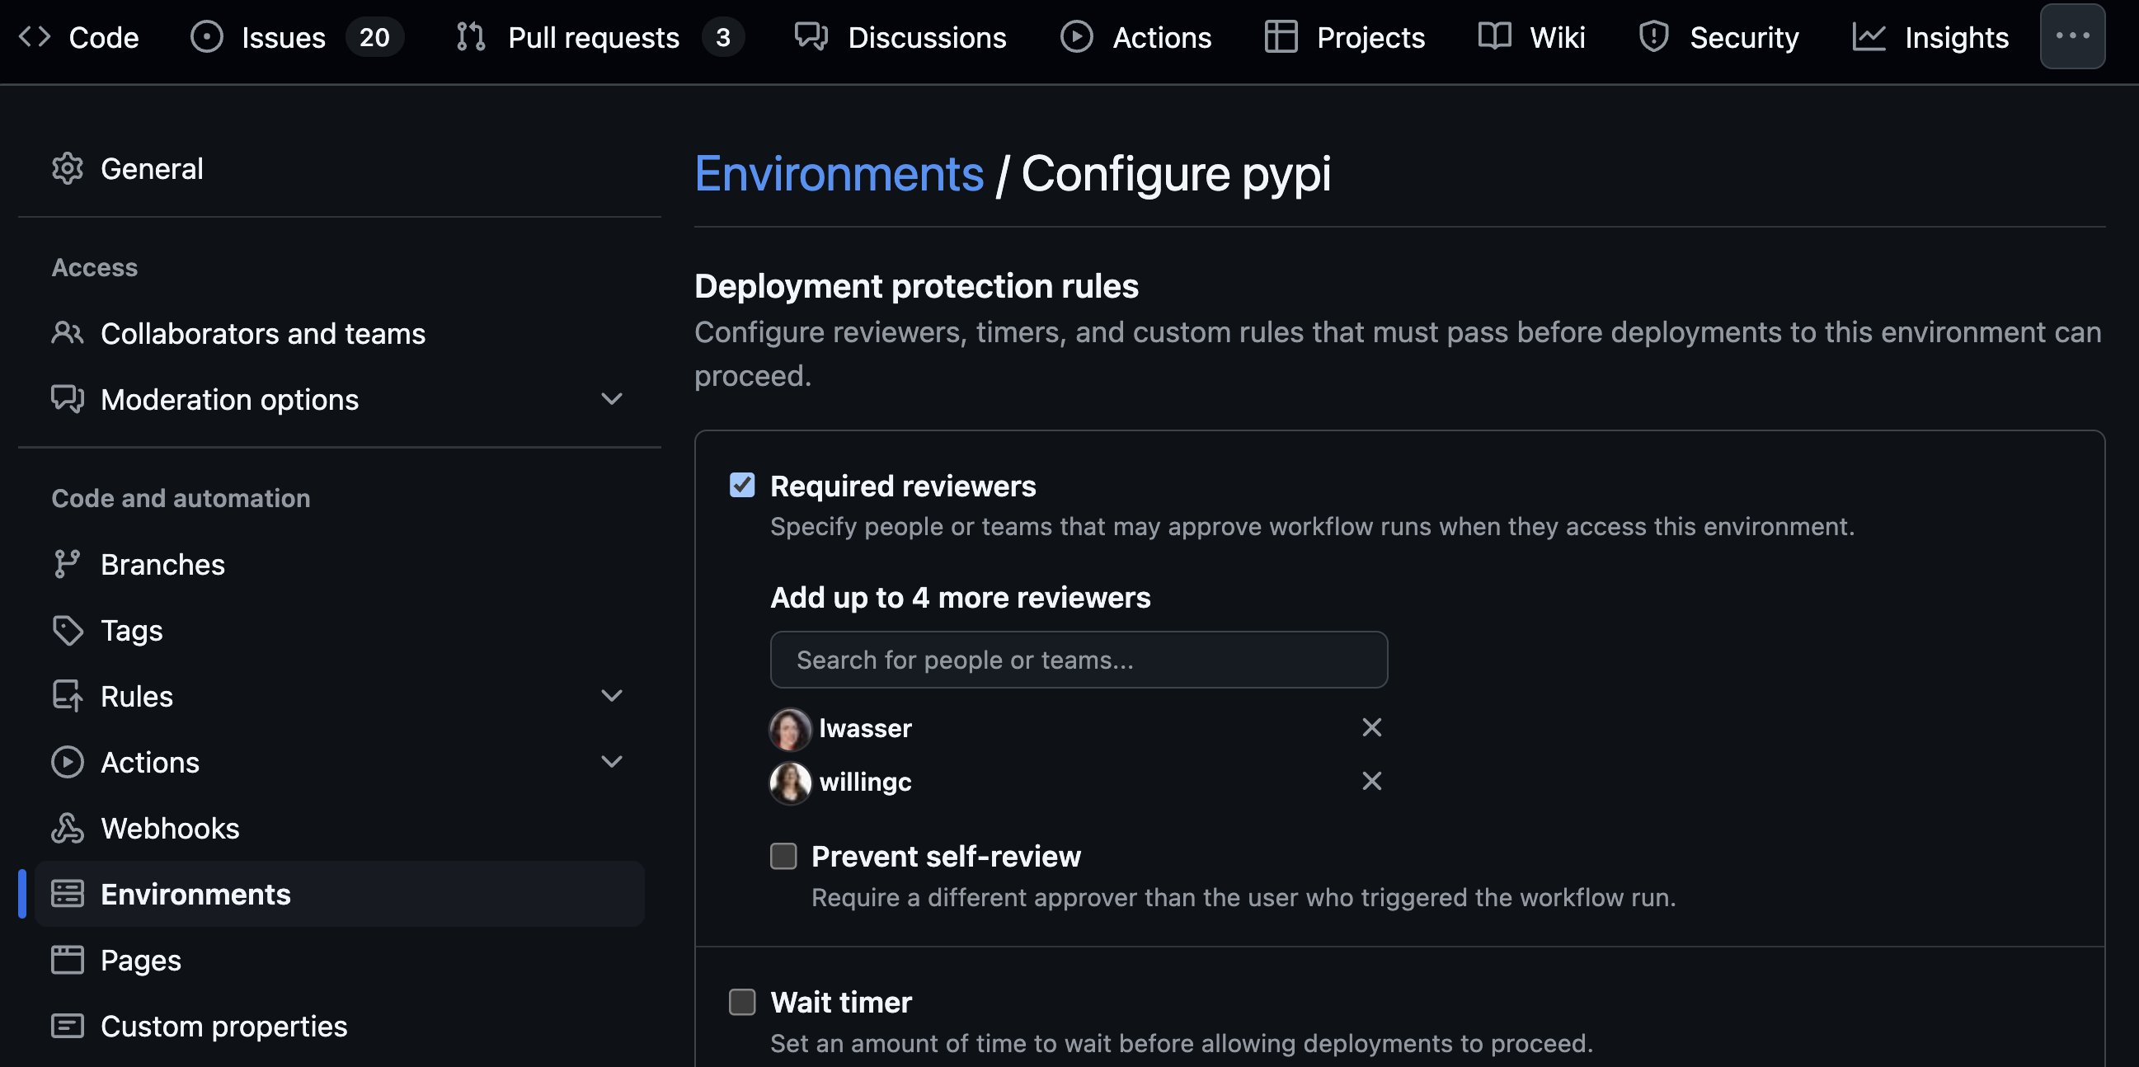Open the Code tab
The width and height of the screenshot is (2139, 1067).
pyautogui.click(x=79, y=37)
